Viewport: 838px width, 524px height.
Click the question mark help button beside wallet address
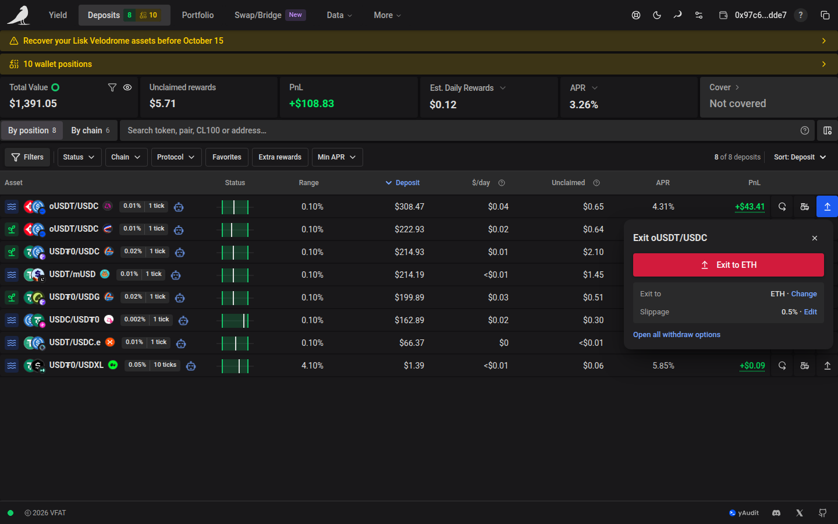[x=801, y=15]
